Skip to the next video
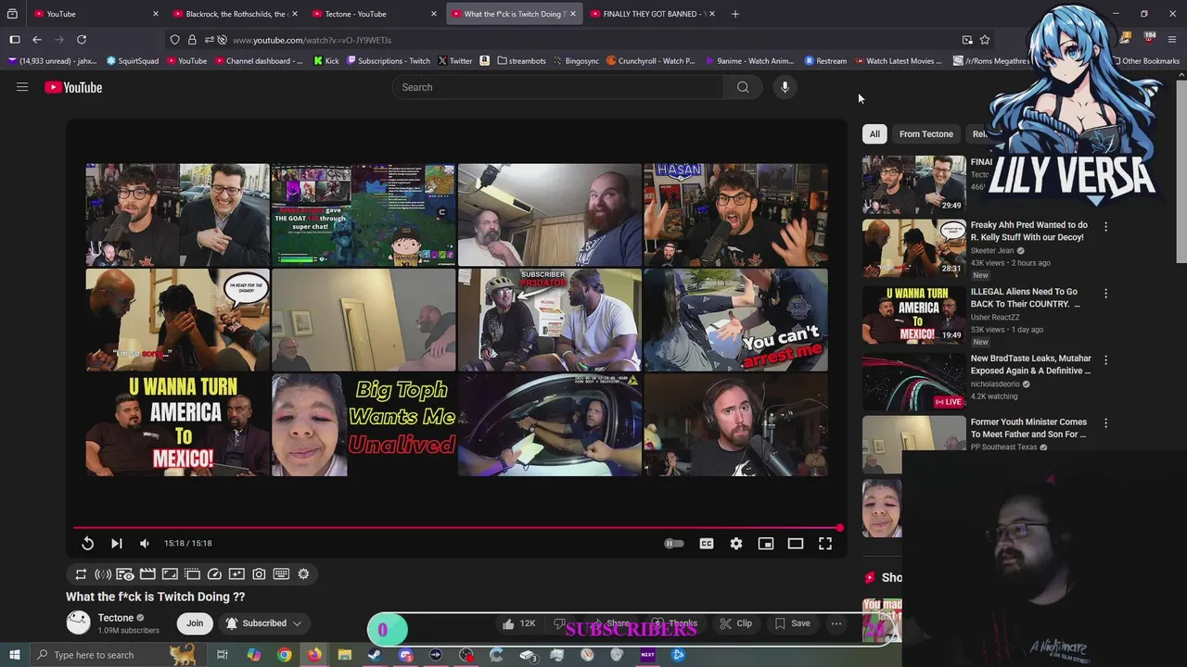 coord(117,544)
